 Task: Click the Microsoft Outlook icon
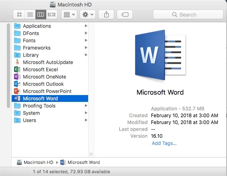(x=17, y=84)
